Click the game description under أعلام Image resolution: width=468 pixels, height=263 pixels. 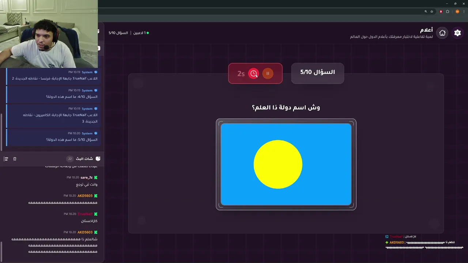(391, 37)
